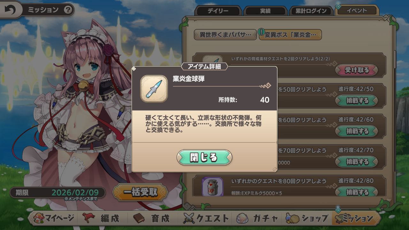Click the 業炎金球弾 item icon in dialog
This screenshot has height=230, width=409.
coord(154,89)
